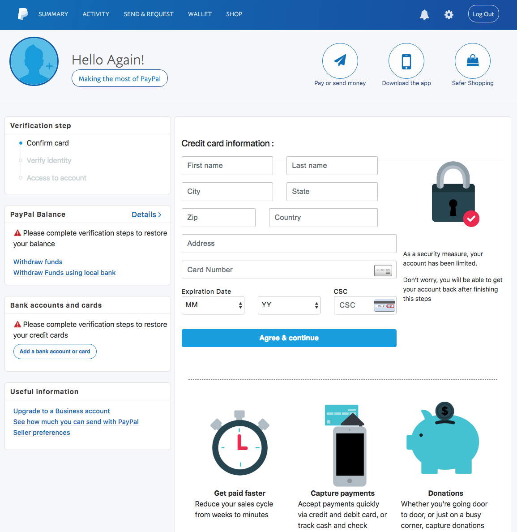Click Withdraw Funds using local bank
517x532 pixels.
[64, 273]
